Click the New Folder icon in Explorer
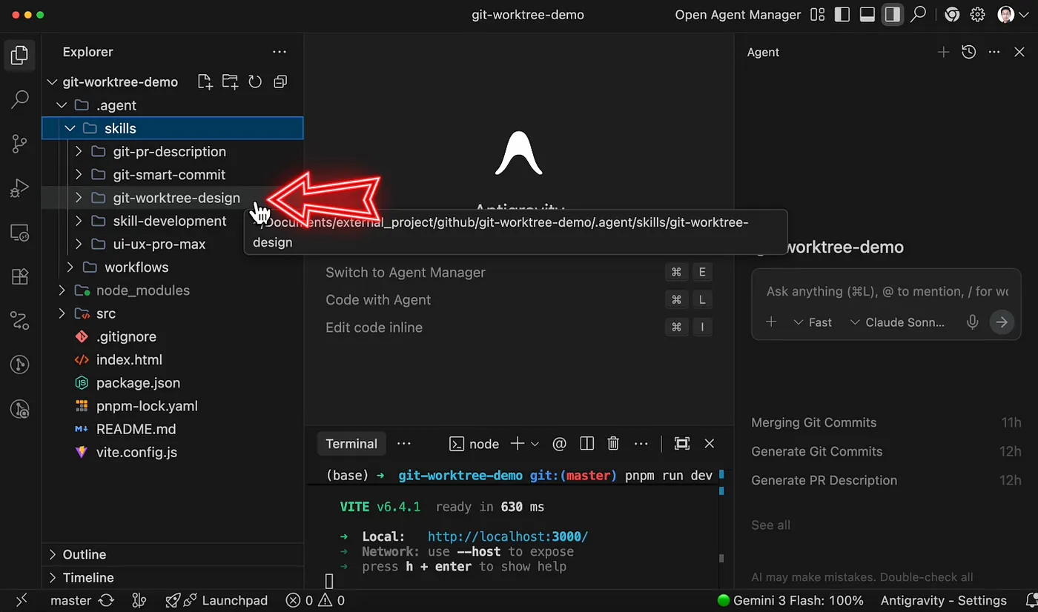Viewport: 1038px width, 612px height. [230, 82]
